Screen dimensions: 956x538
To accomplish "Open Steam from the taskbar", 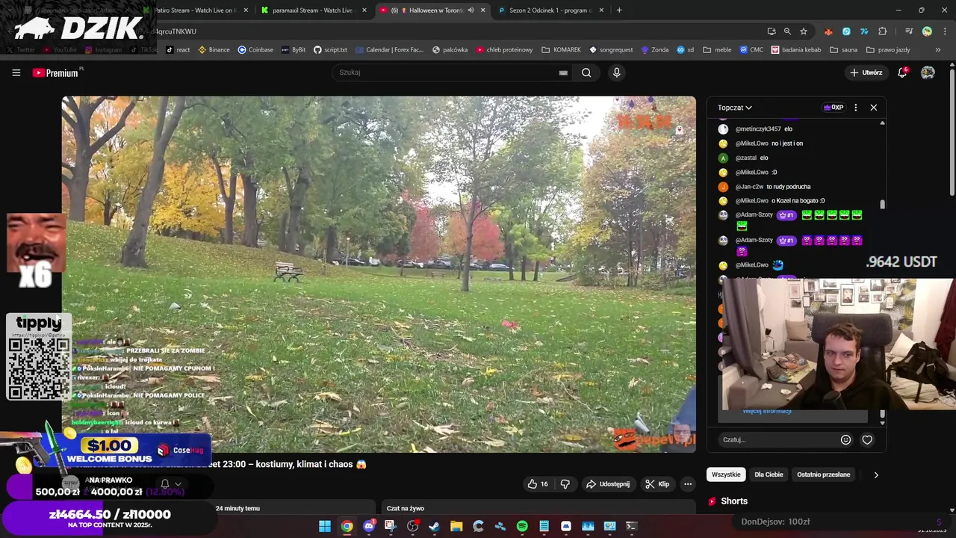I will [x=434, y=526].
